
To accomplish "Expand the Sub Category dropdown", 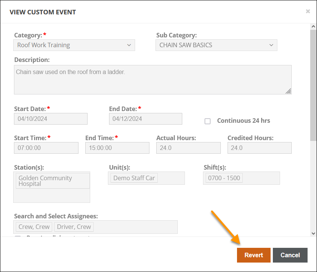I will (216, 45).
